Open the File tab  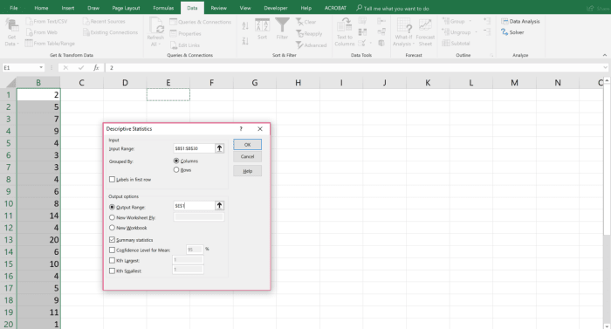click(x=14, y=8)
